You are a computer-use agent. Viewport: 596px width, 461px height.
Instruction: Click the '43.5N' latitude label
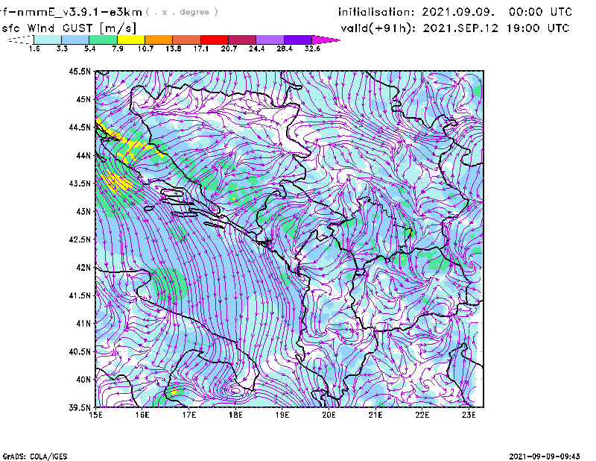pyautogui.click(x=80, y=183)
